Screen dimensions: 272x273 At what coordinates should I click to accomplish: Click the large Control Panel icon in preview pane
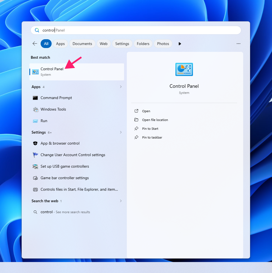coord(184,69)
